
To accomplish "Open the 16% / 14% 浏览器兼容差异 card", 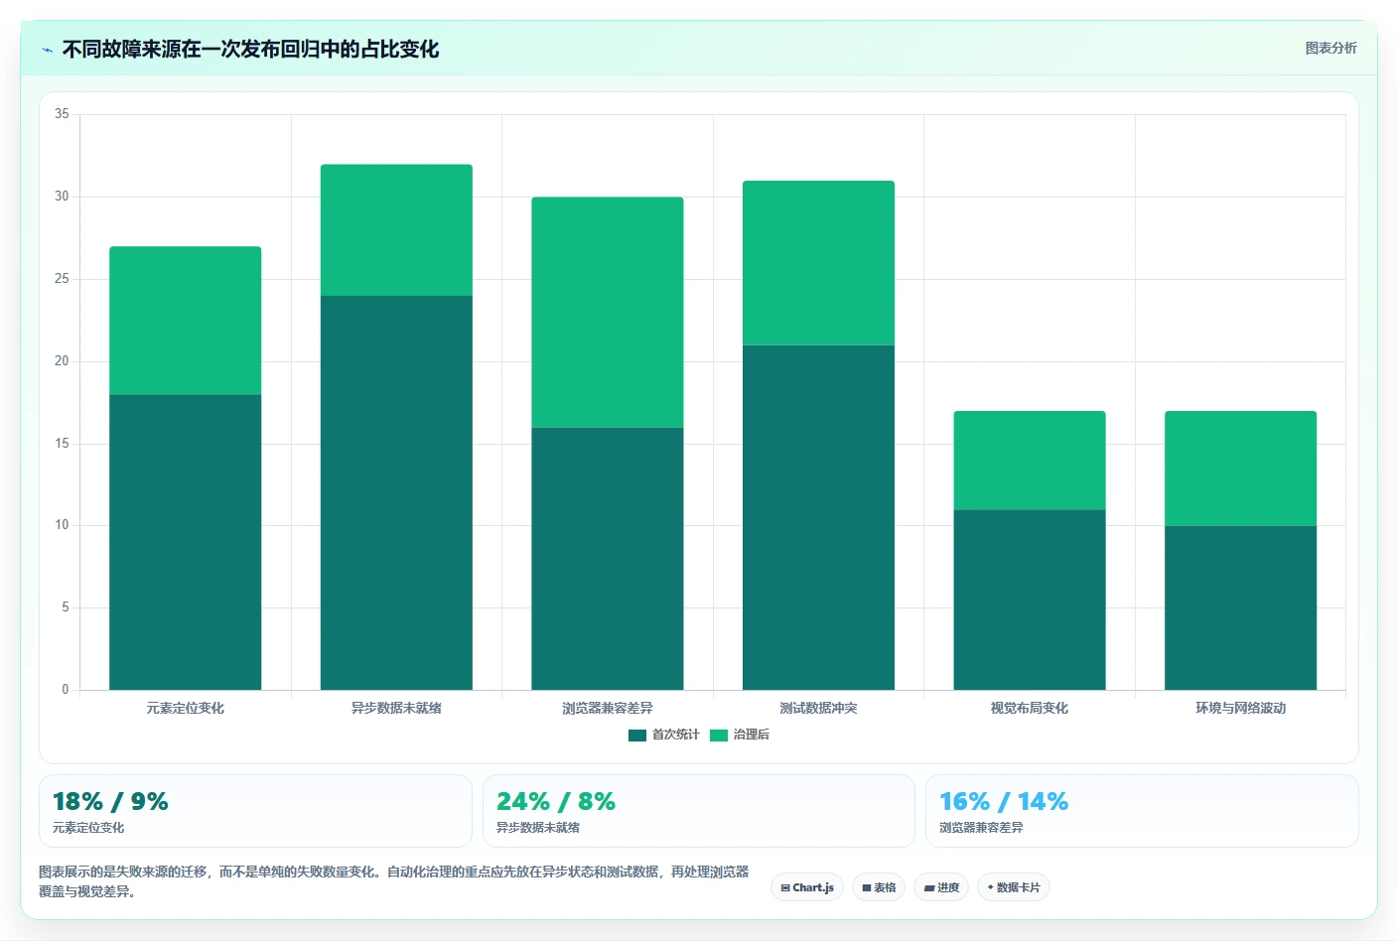I will [x=1142, y=811].
